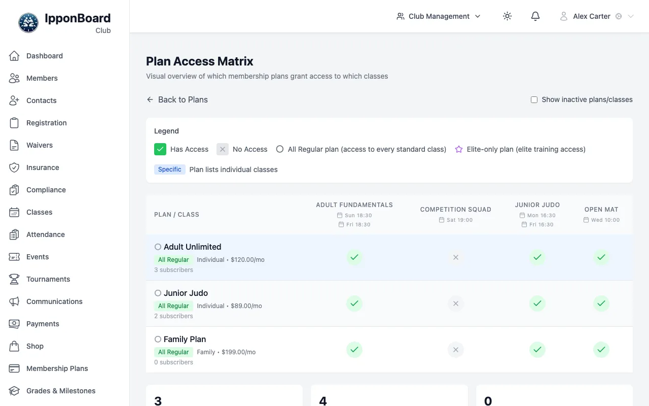Image resolution: width=649 pixels, height=406 pixels.
Task: Enable Show inactive plans/classes checkbox
Action: pyautogui.click(x=534, y=99)
